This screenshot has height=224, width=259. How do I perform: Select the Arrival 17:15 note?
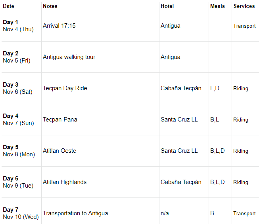click(x=59, y=26)
